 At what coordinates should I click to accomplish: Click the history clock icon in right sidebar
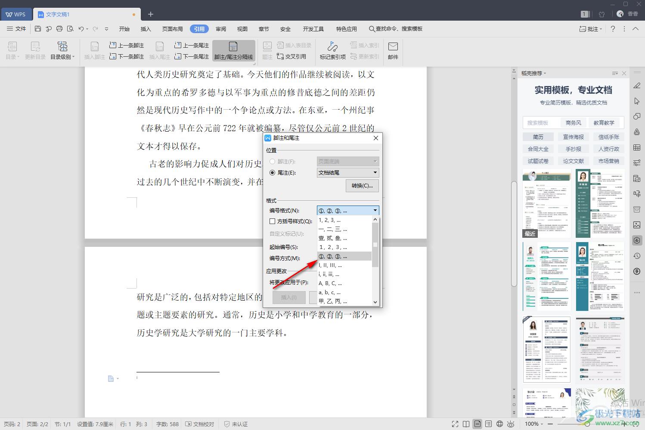click(637, 256)
